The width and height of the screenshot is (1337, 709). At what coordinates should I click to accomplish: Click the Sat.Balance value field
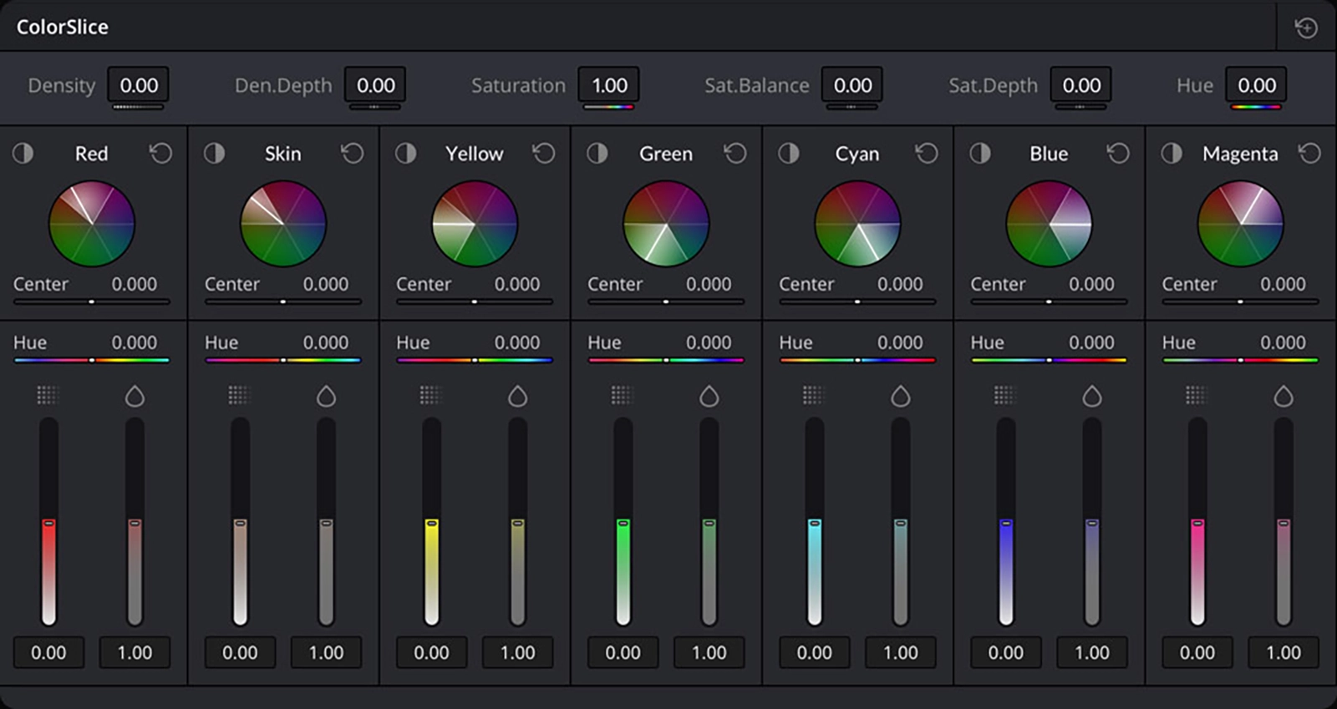[x=852, y=85]
